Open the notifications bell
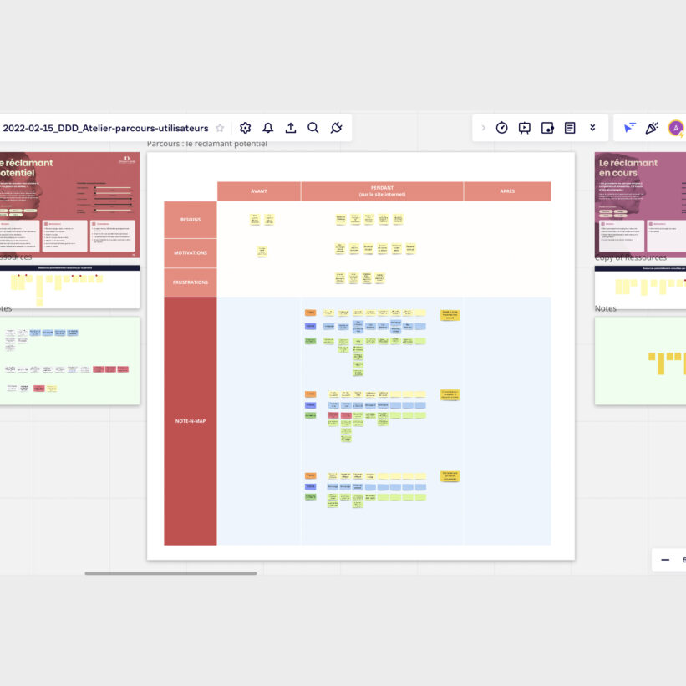 coord(267,128)
